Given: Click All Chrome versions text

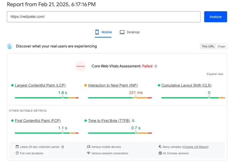Looking at the screenshot, I should pos(175,153).
